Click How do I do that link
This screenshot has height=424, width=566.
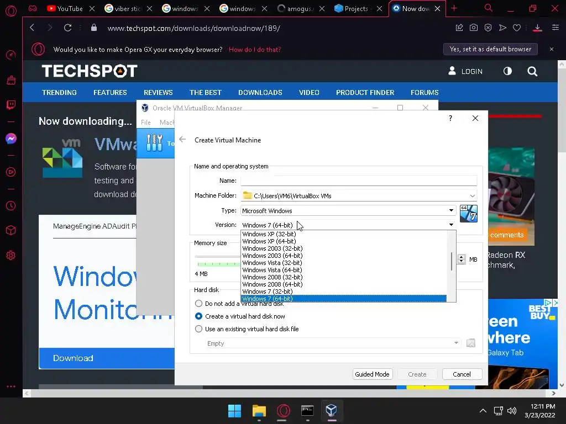tap(255, 49)
